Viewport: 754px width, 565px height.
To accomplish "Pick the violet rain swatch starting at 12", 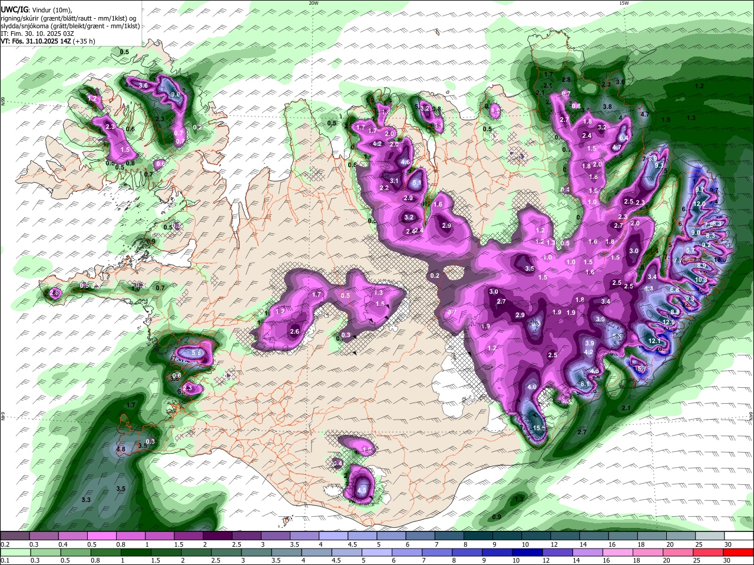I will pyautogui.click(x=558, y=552).
